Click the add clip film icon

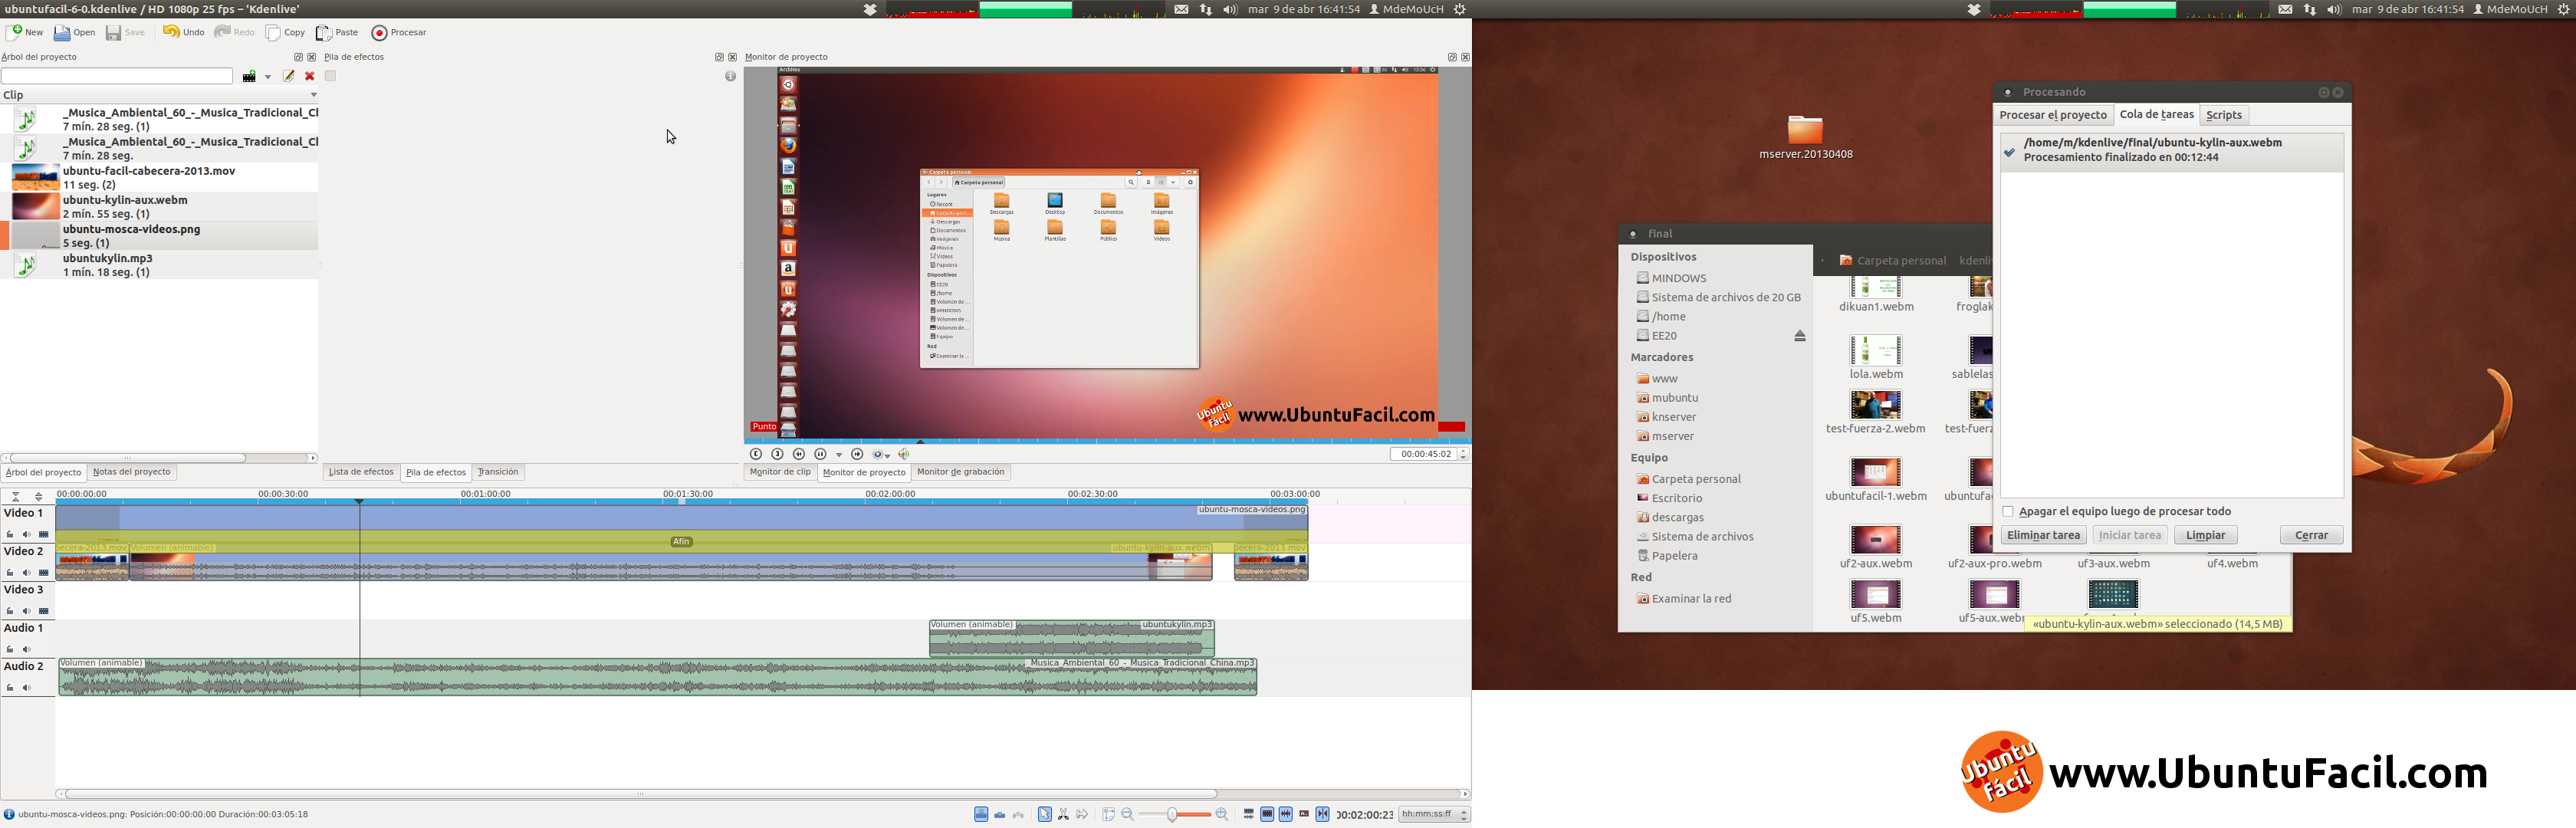(249, 76)
